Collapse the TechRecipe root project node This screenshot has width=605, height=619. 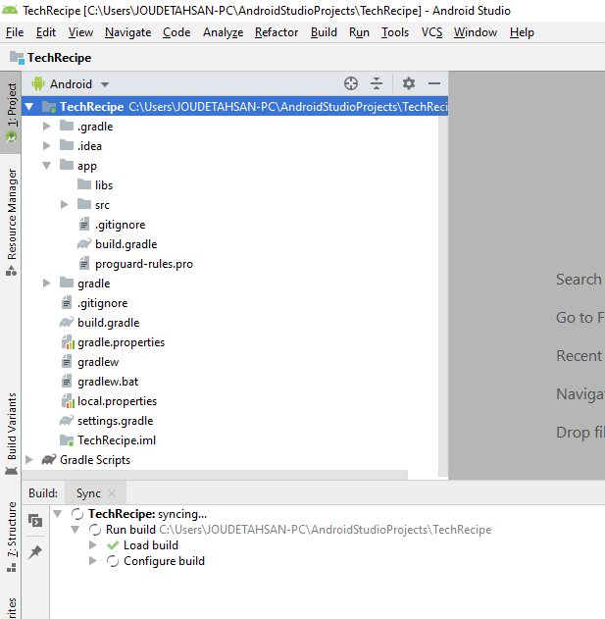(x=29, y=107)
